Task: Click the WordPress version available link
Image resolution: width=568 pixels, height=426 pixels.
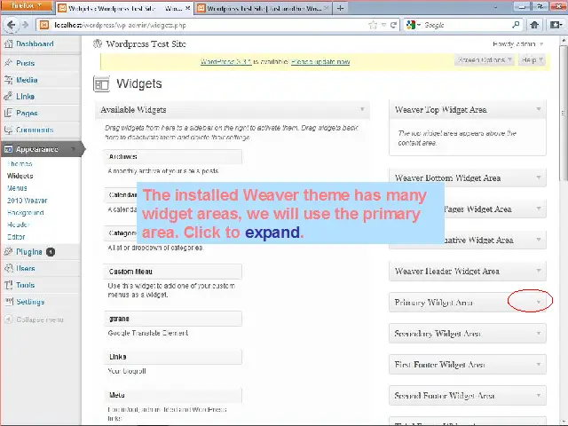Action: [x=225, y=61]
